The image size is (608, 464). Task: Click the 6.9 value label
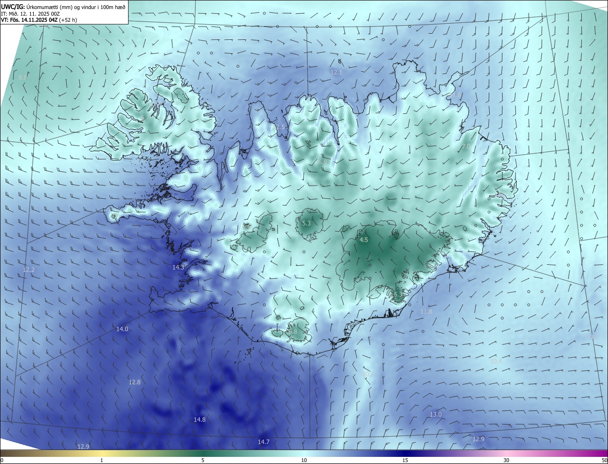pos(323,162)
